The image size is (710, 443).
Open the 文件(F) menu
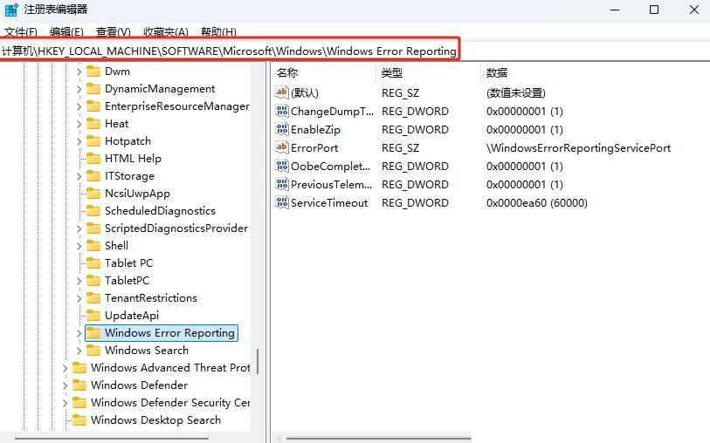[20, 32]
